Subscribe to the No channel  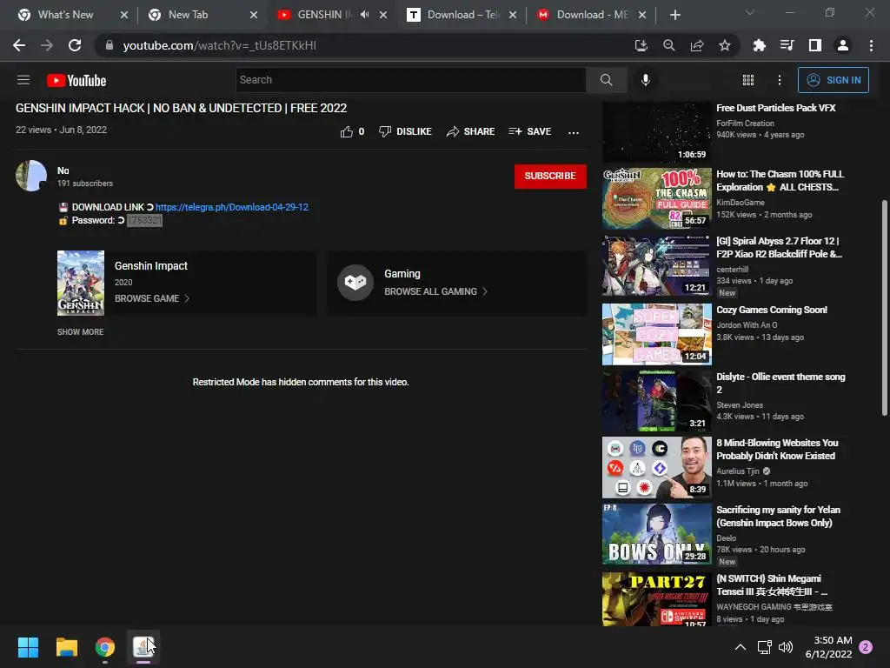tap(550, 176)
